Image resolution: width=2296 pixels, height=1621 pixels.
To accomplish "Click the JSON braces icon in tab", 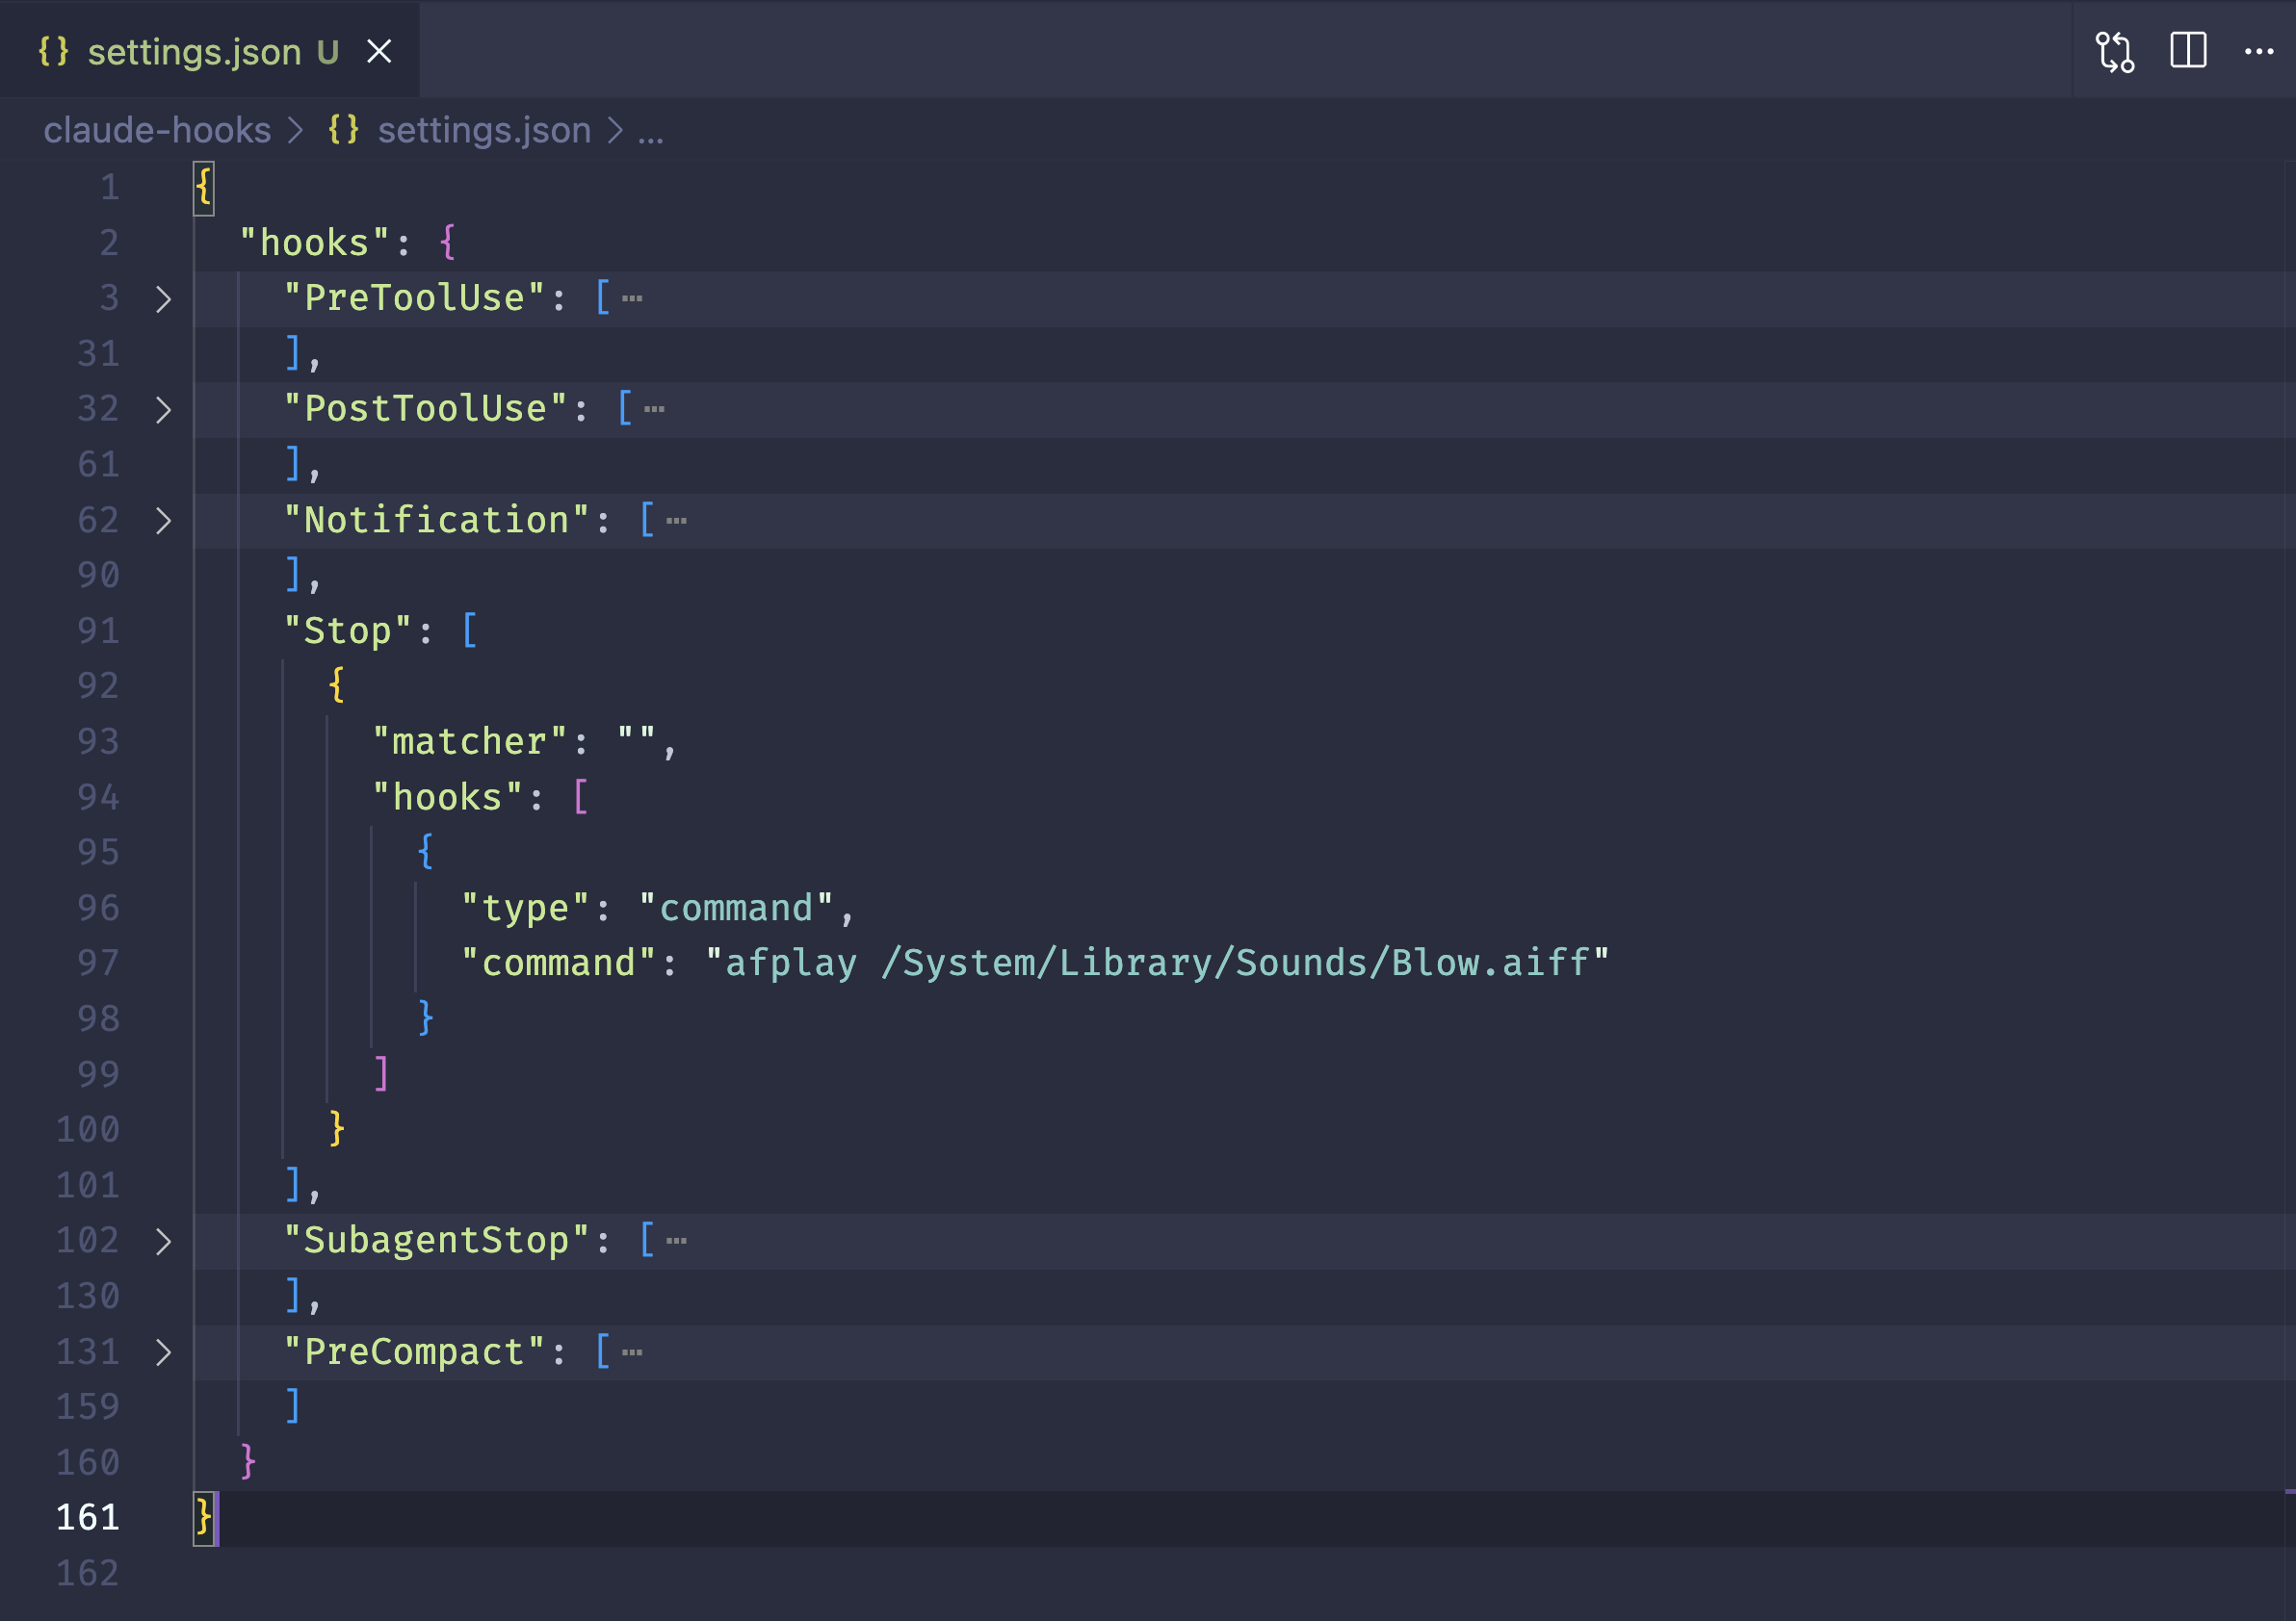I will click(53, 51).
